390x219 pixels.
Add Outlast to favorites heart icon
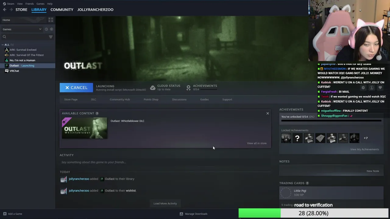point(380,88)
